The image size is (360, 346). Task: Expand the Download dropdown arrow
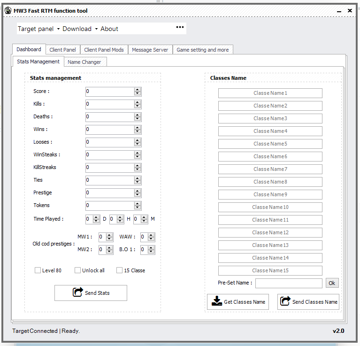point(96,29)
